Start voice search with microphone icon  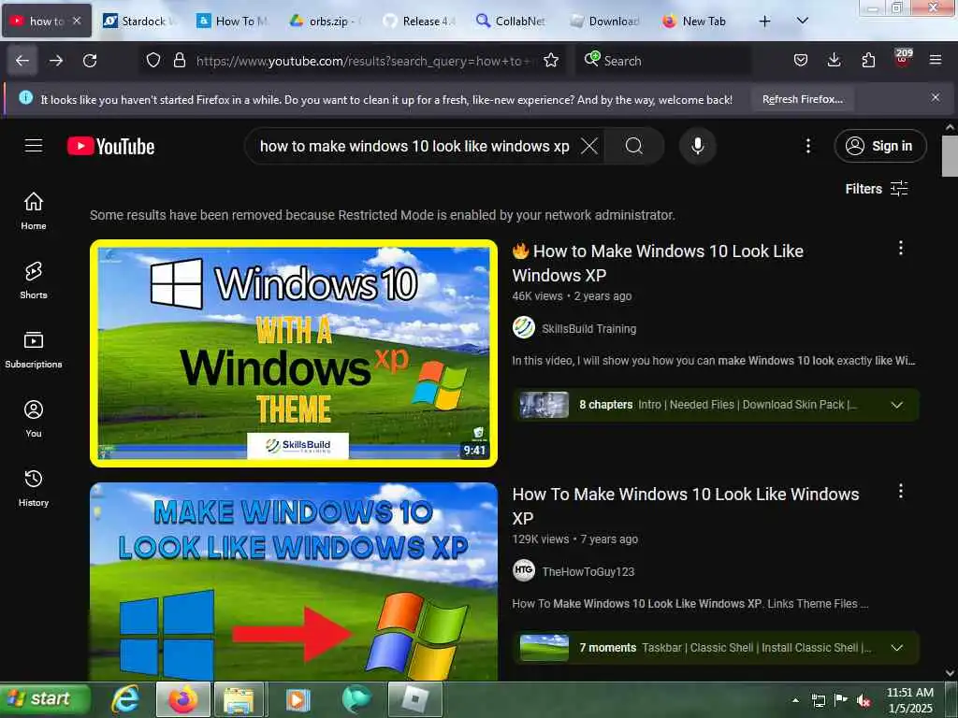pos(697,146)
